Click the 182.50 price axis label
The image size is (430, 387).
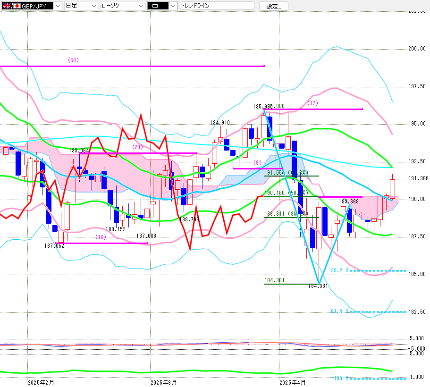click(x=417, y=312)
